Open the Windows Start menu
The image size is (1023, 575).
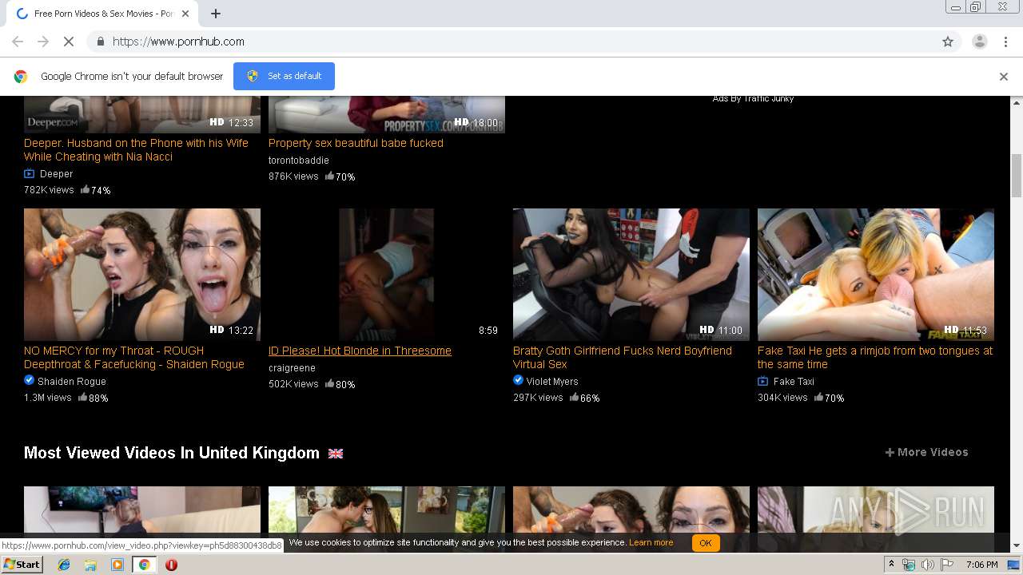22,564
